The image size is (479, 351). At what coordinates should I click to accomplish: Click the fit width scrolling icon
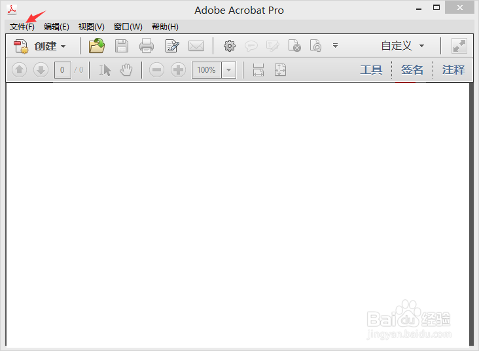pyautogui.click(x=258, y=70)
